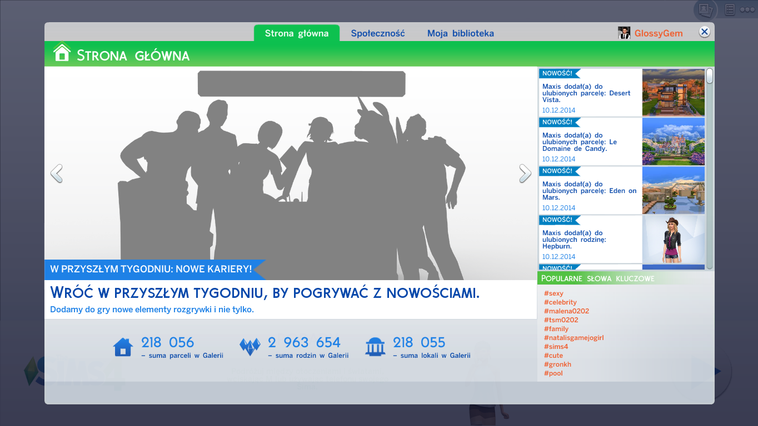Open the GlossyGem username link

click(659, 33)
